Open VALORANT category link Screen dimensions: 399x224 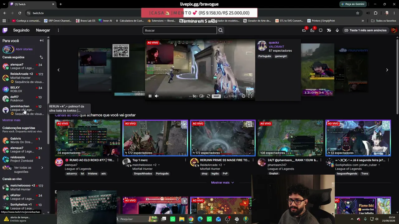pyautogui.click(x=276, y=47)
